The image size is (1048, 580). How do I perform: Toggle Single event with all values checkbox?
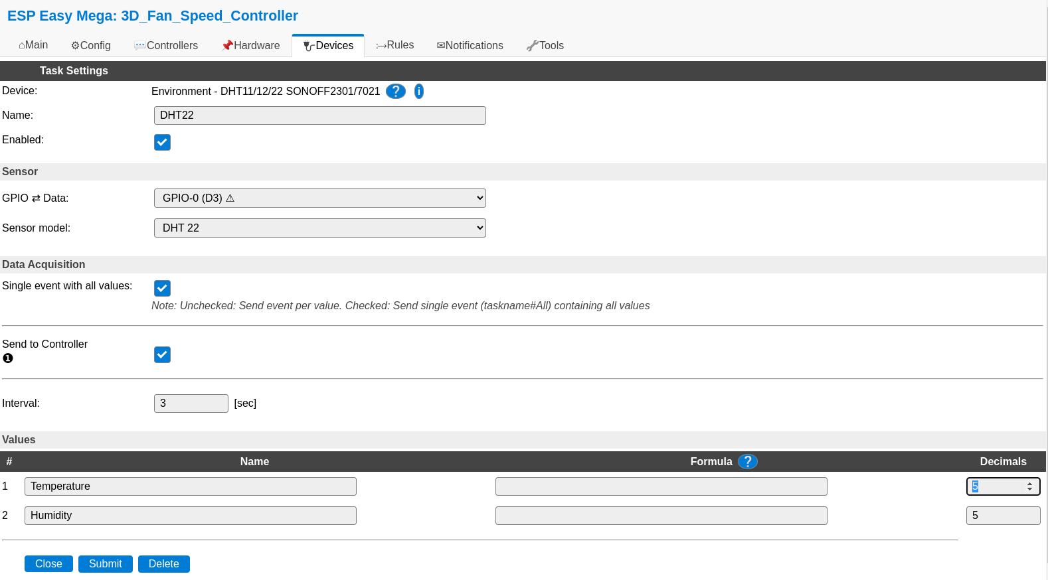pos(162,288)
